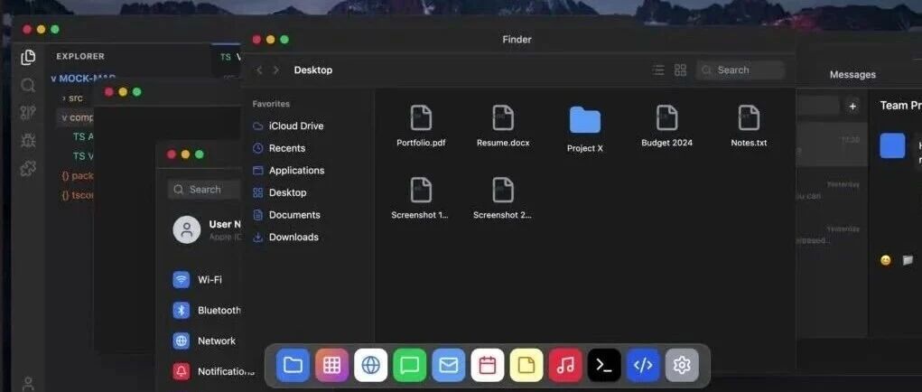Image resolution: width=922 pixels, height=392 pixels.
Task: Open the Explorer icon in activity bar
Action: [x=28, y=57]
